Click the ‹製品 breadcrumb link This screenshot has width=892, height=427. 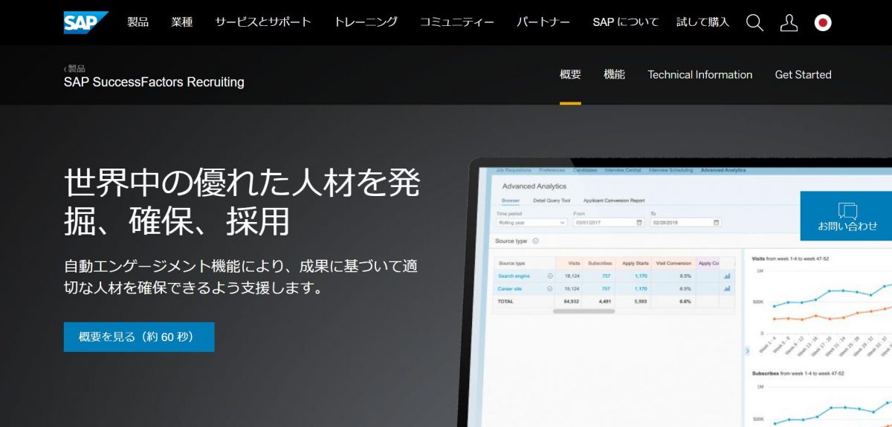[74, 69]
